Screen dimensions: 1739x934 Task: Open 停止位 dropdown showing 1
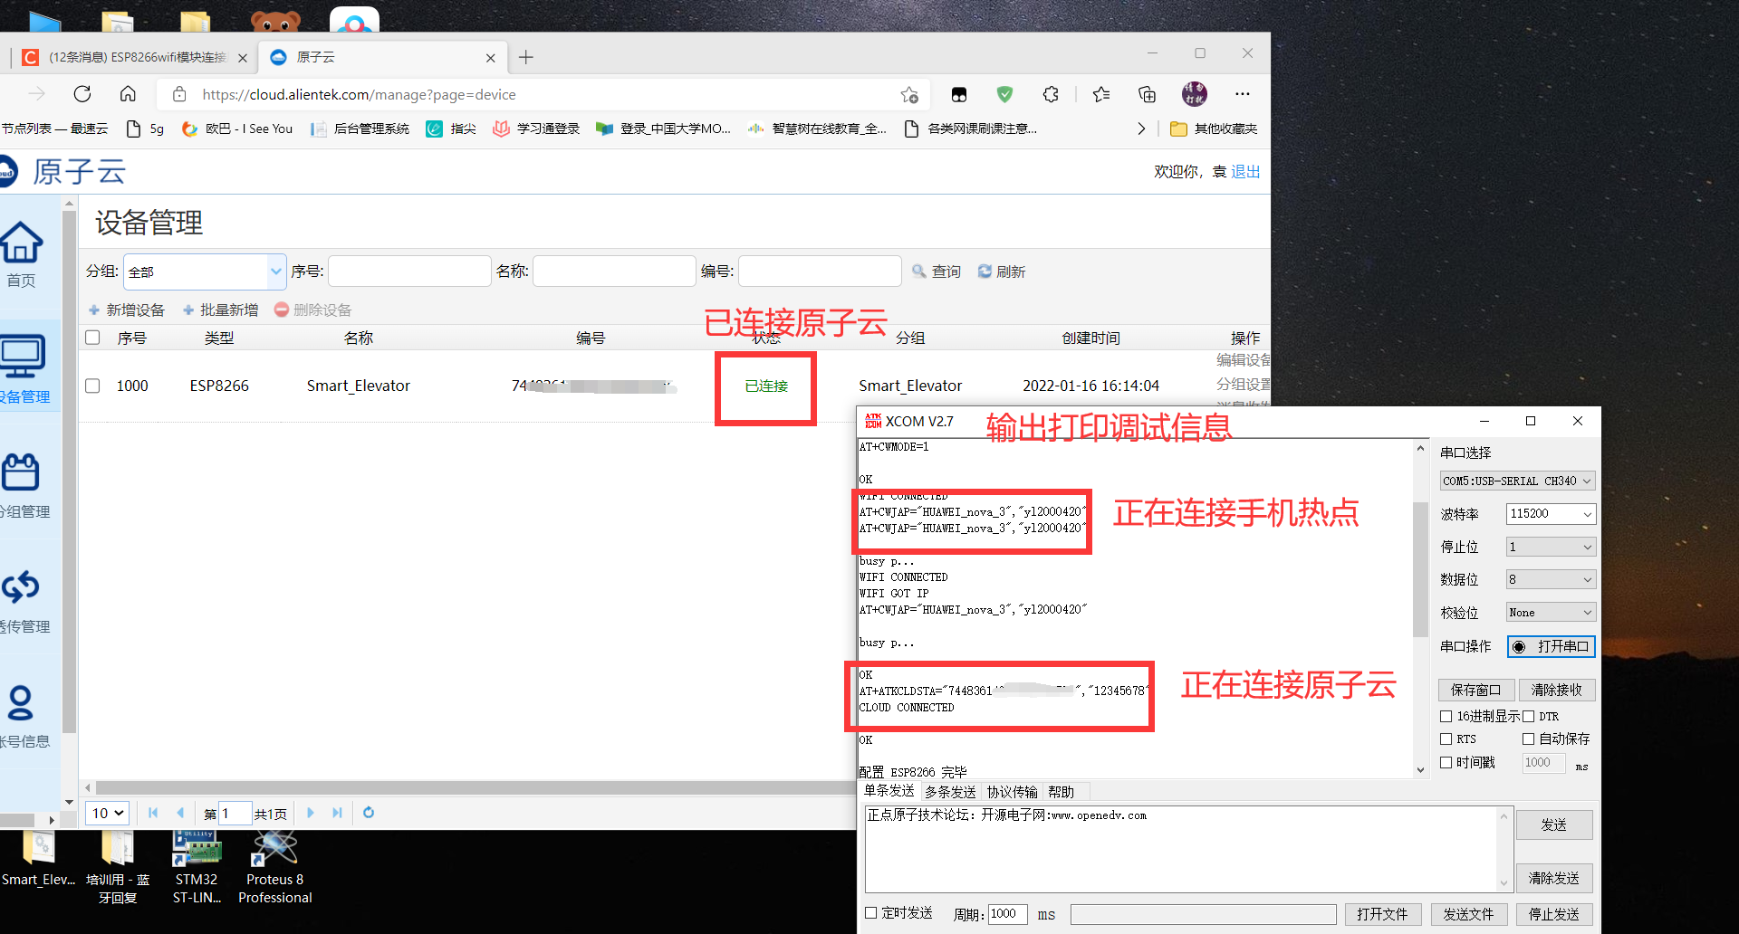[1551, 547]
